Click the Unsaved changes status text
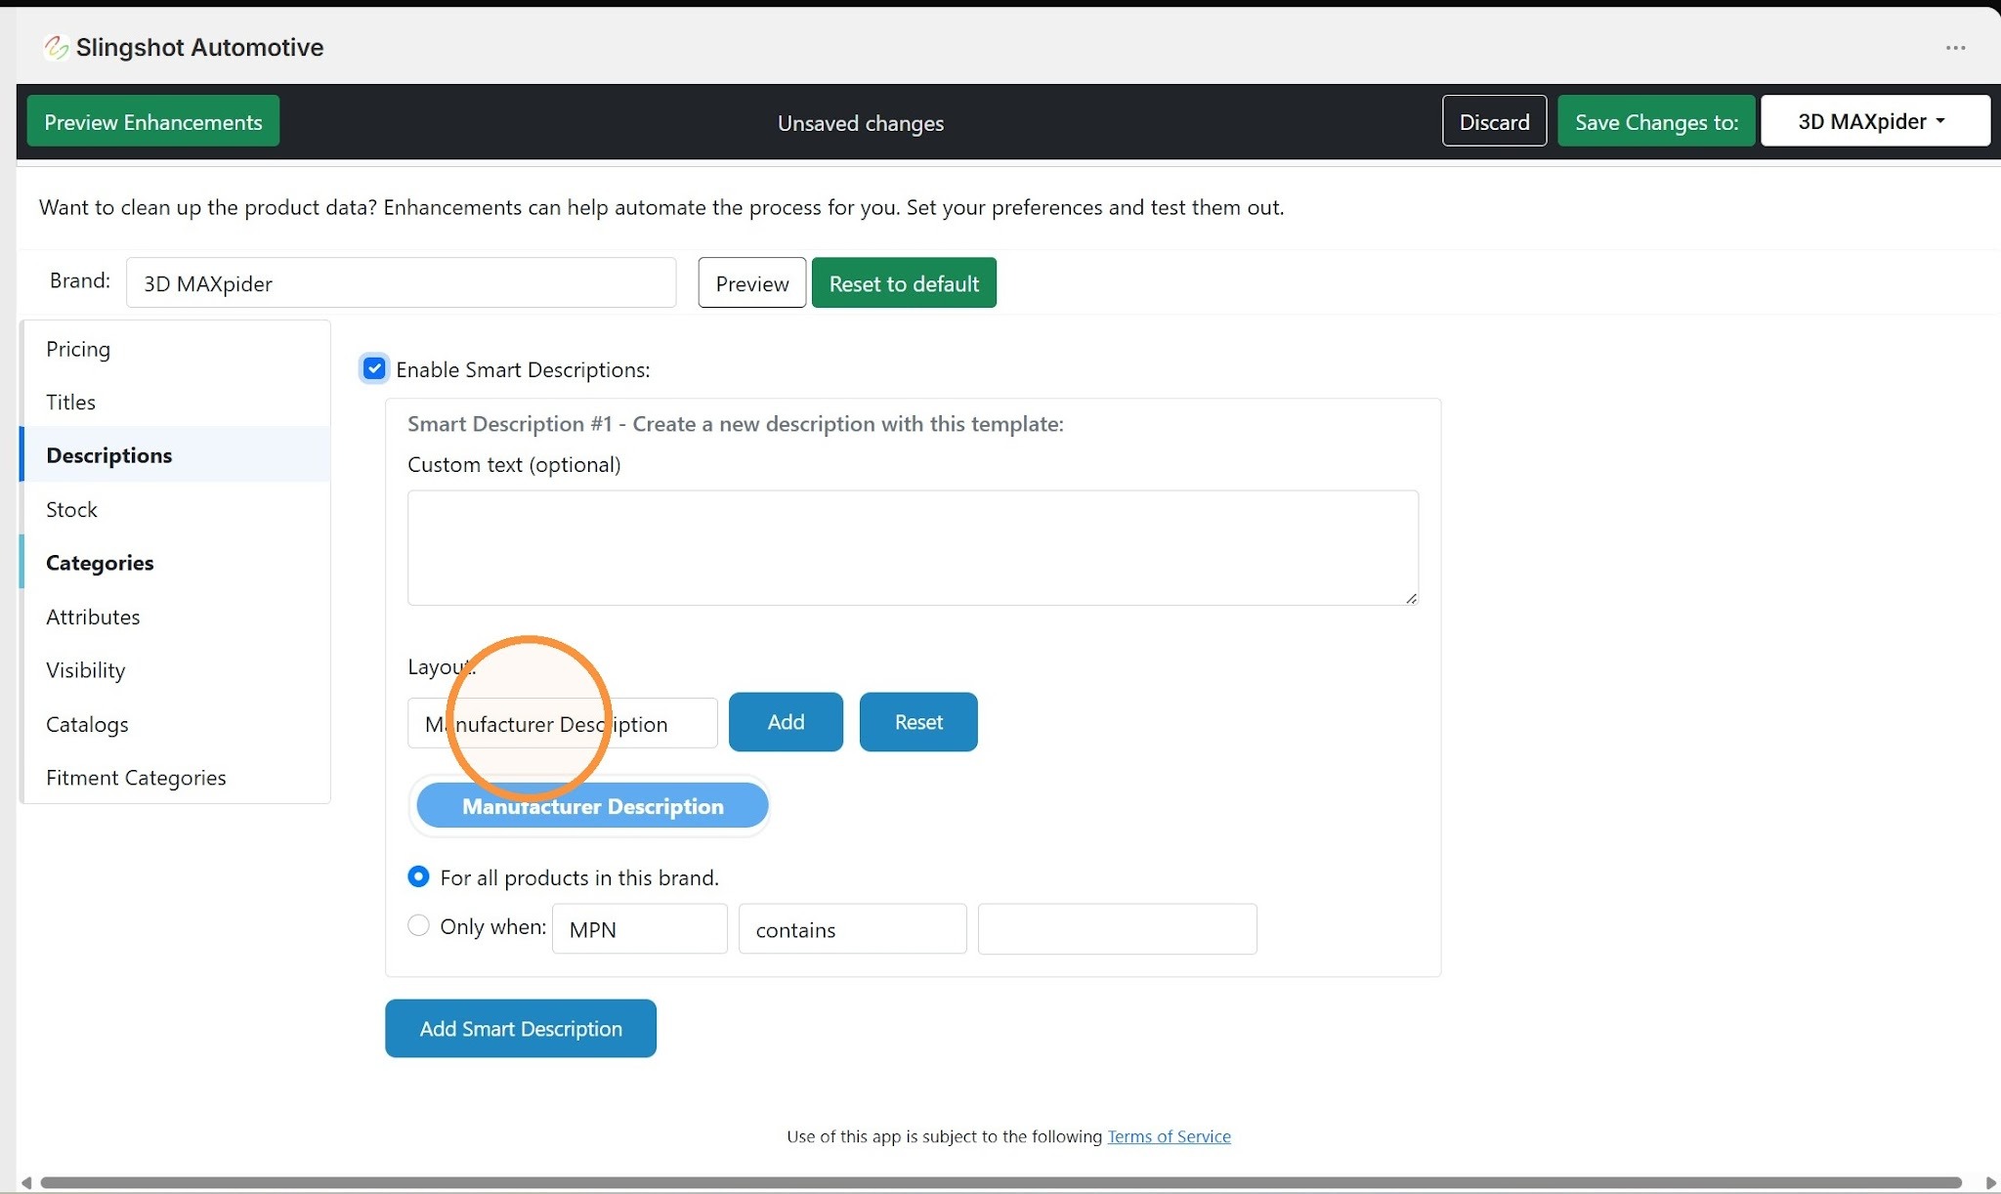The height and width of the screenshot is (1194, 2001). click(x=860, y=123)
